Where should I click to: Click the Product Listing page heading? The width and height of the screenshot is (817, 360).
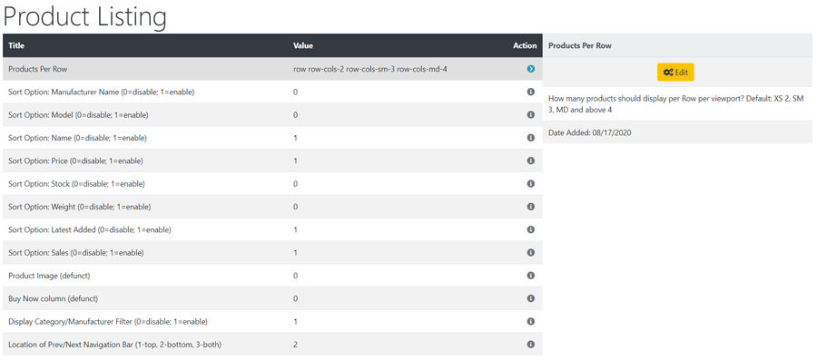(85, 17)
